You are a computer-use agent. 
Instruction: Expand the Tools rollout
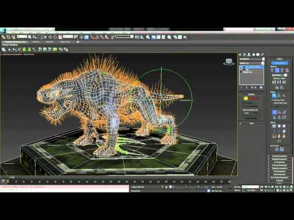[252, 123]
